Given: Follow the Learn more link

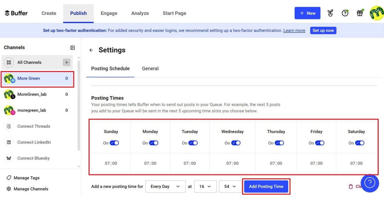Looking at the screenshot, I should click(x=294, y=31).
